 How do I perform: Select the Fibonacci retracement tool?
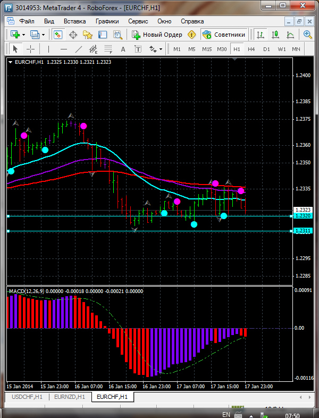click(108, 49)
